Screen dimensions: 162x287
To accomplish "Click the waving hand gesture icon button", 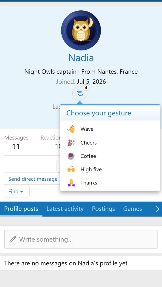I will pos(80,93).
